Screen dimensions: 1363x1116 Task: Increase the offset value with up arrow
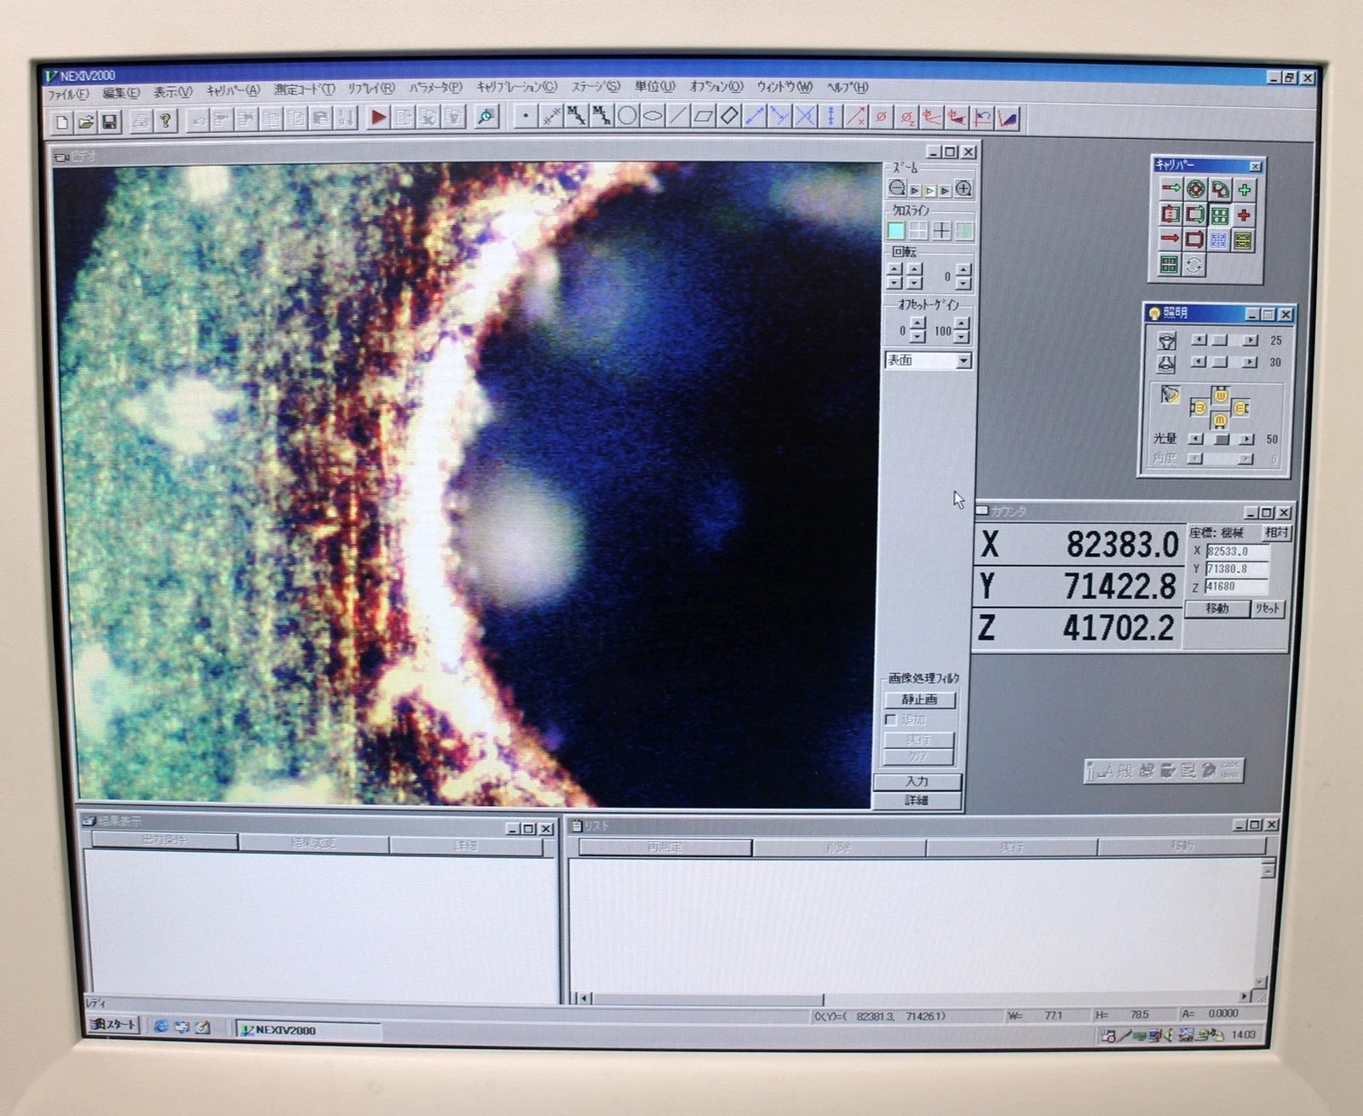[x=917, y=324]
